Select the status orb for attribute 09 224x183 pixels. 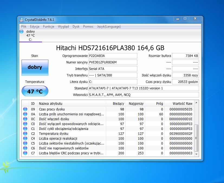[25, 109]
